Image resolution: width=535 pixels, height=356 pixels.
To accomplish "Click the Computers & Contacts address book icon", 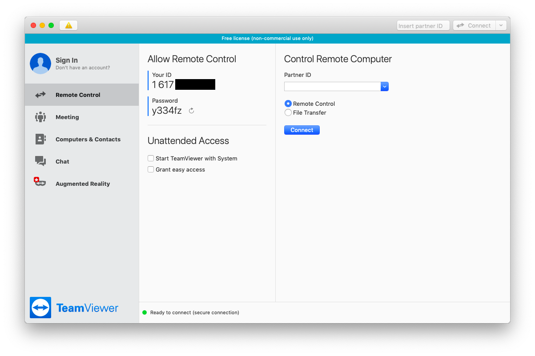I will click(40, 139).
